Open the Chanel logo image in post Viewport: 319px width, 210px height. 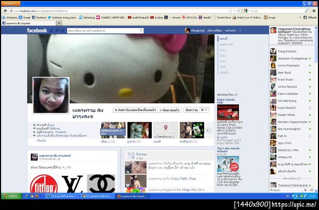pyautogui.click(x=101, y=183)
